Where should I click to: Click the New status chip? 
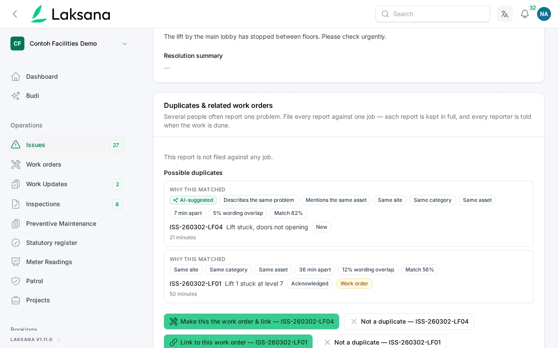coord(322,227)
